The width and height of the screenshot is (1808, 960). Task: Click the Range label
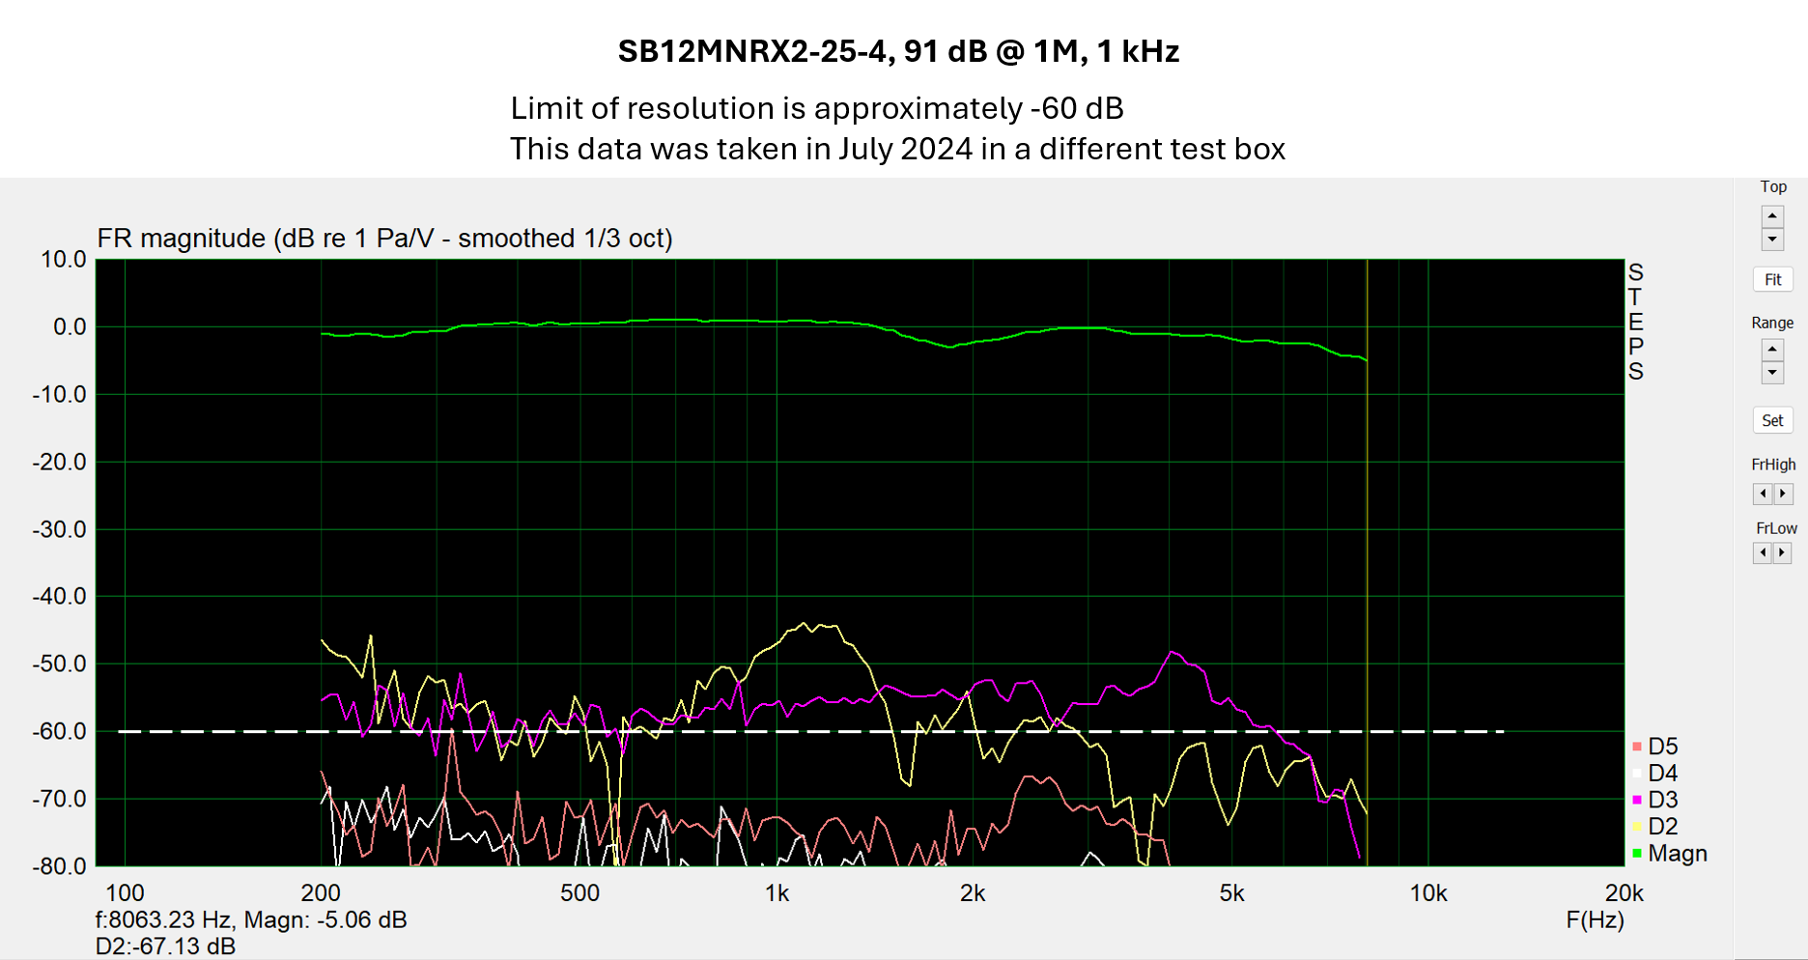[1772, 323]
